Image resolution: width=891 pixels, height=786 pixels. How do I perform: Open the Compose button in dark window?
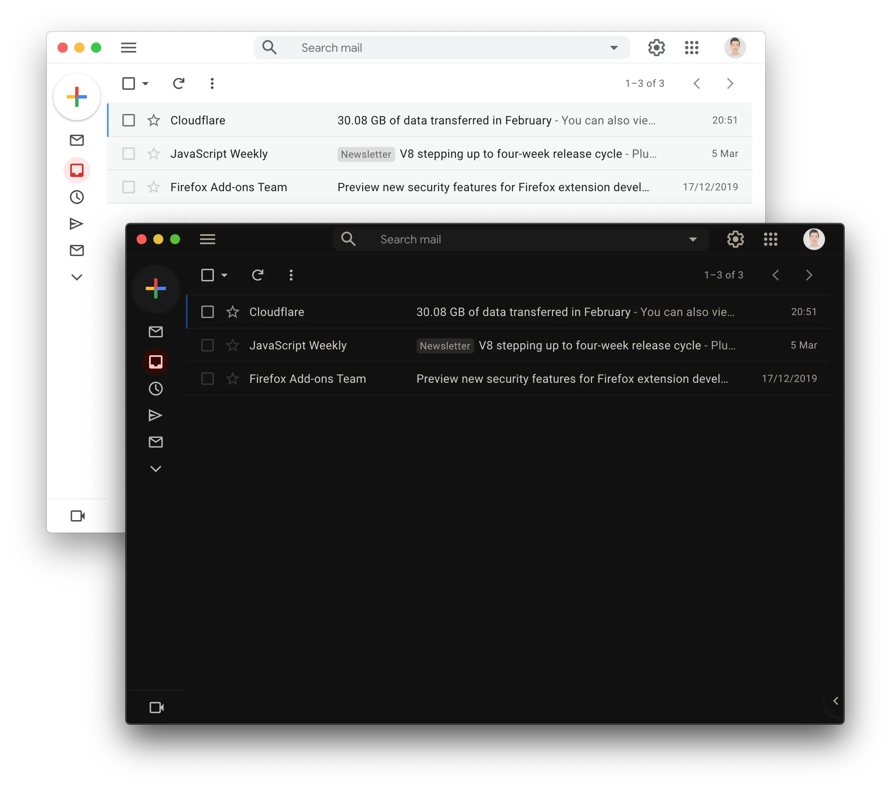(x=156, y=288)
